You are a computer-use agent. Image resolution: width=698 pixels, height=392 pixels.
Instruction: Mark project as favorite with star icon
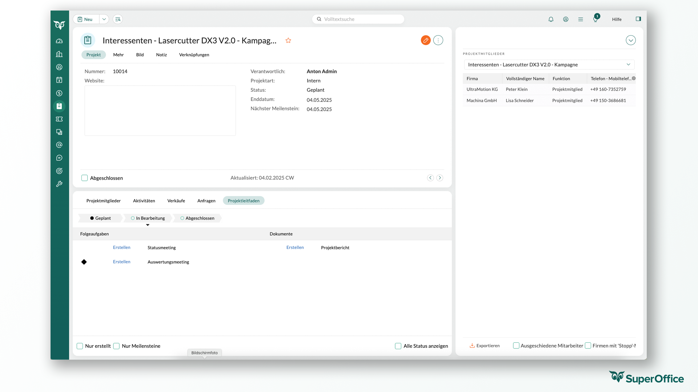click(288, 40)
